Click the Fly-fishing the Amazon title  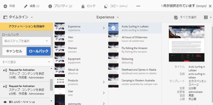point(134,48)
